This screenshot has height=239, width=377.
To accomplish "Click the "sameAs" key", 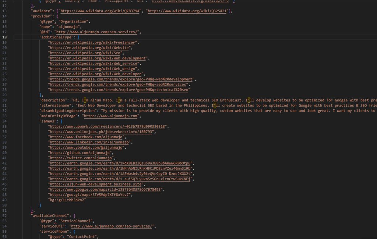I will click(48, 122).
